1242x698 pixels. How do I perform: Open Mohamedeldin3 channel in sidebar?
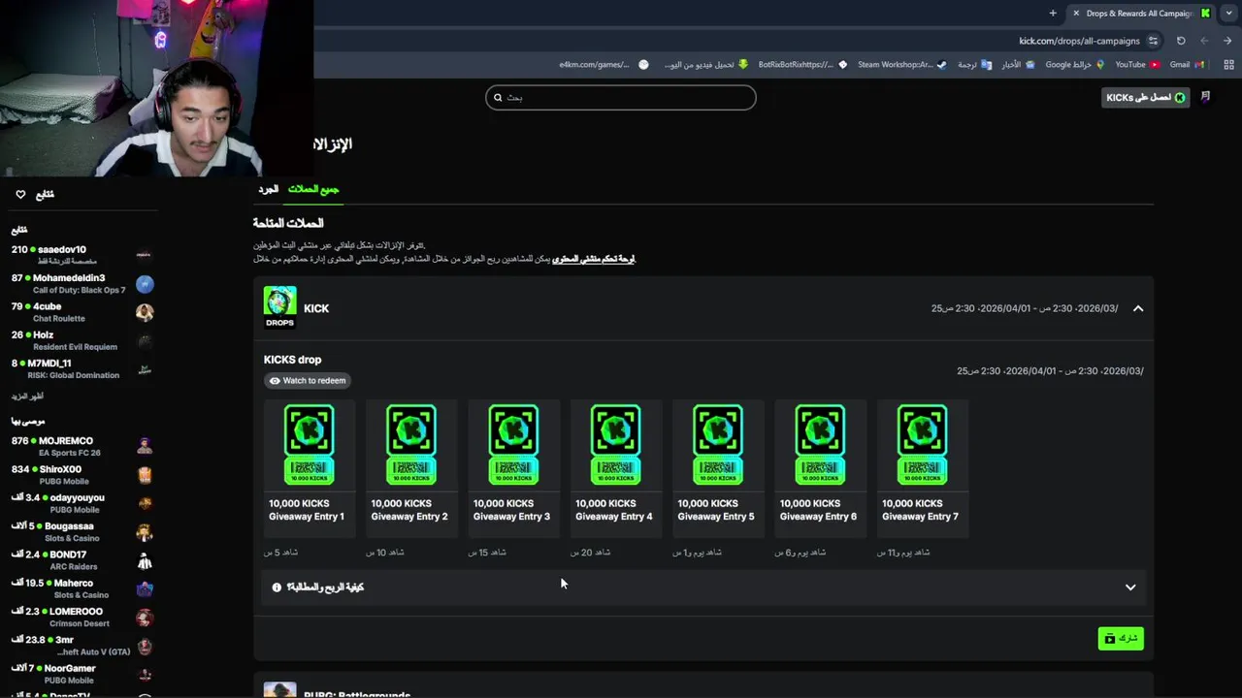tap(82, 283)
